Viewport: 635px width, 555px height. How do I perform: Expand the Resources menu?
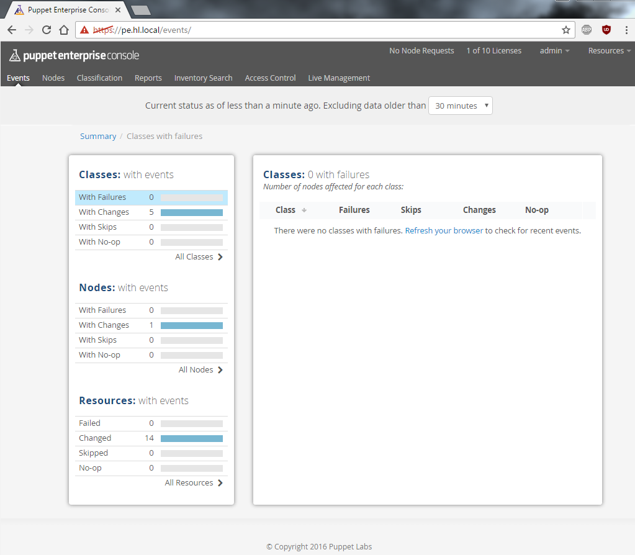click(610, 51)
